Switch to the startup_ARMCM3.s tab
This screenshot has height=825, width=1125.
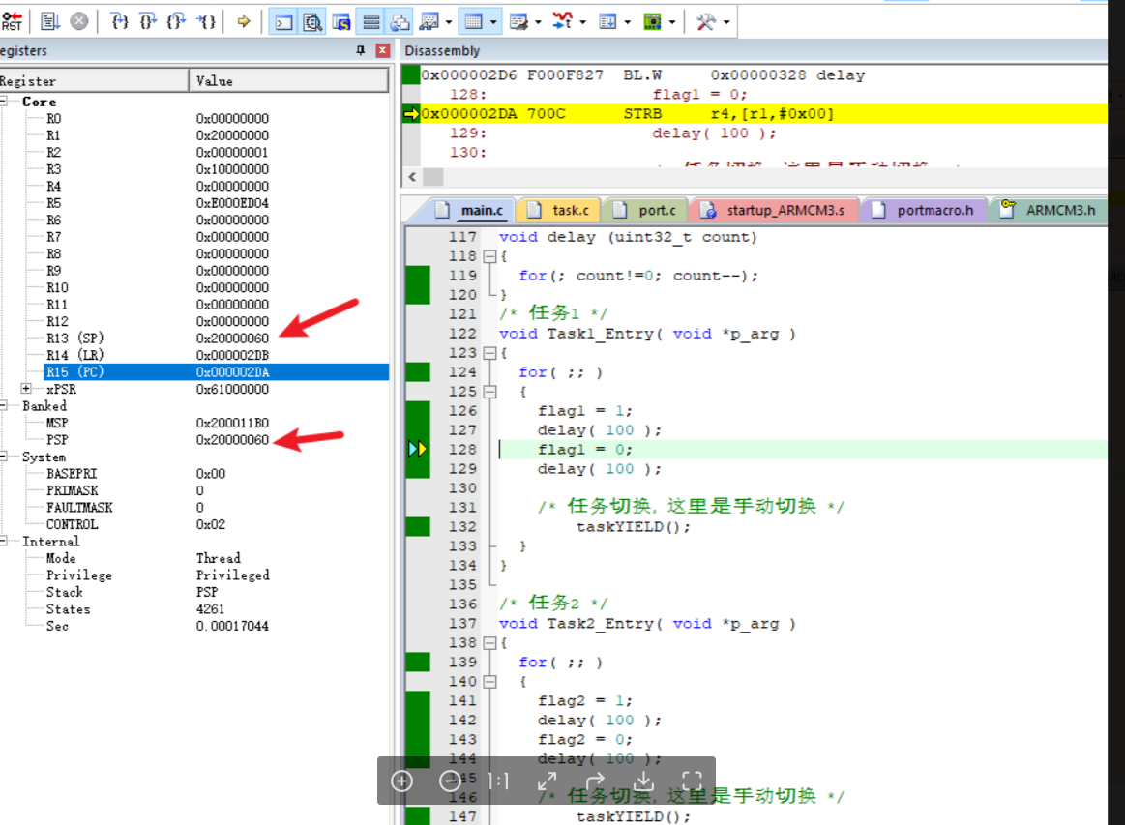(x=774, y=210)
